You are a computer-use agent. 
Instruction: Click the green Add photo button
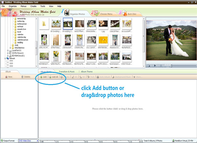[x=43, y=77]
